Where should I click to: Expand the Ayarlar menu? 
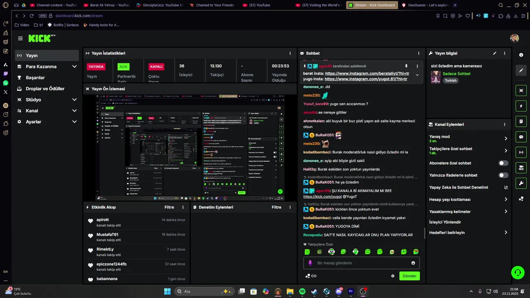click(x=75, y=122)
